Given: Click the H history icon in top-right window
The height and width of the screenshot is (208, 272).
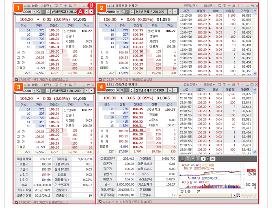Looking at the screenshot, I should pyautogui.click(x=118, y=12).
